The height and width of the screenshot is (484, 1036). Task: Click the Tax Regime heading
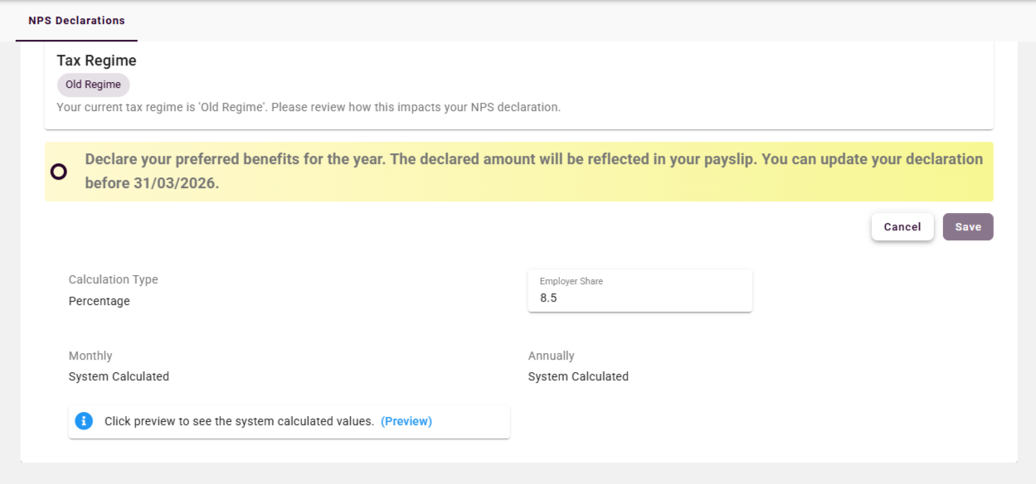point(96,60)
